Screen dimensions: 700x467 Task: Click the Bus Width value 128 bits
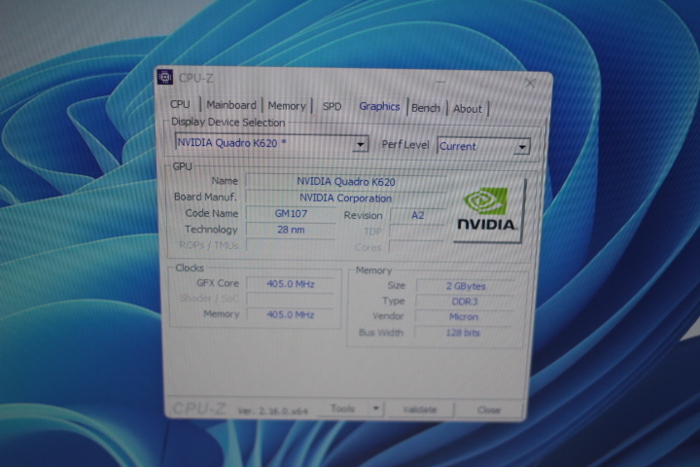(x=463, y=333)
